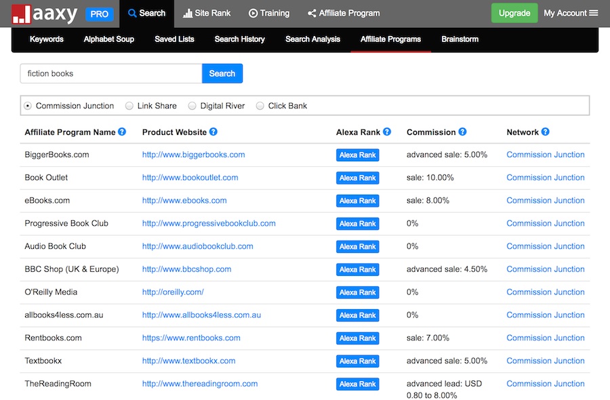The height and width of the screenshot is (400, 610).
Task: Click the Search magnifier icon in top nav
Action: pyautogui.click(x=132, y=14)
